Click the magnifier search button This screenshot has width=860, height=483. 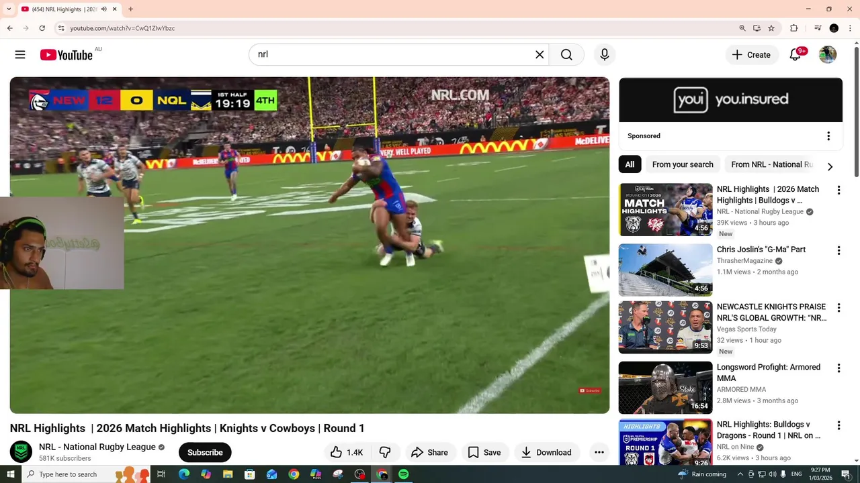[566, 55]
